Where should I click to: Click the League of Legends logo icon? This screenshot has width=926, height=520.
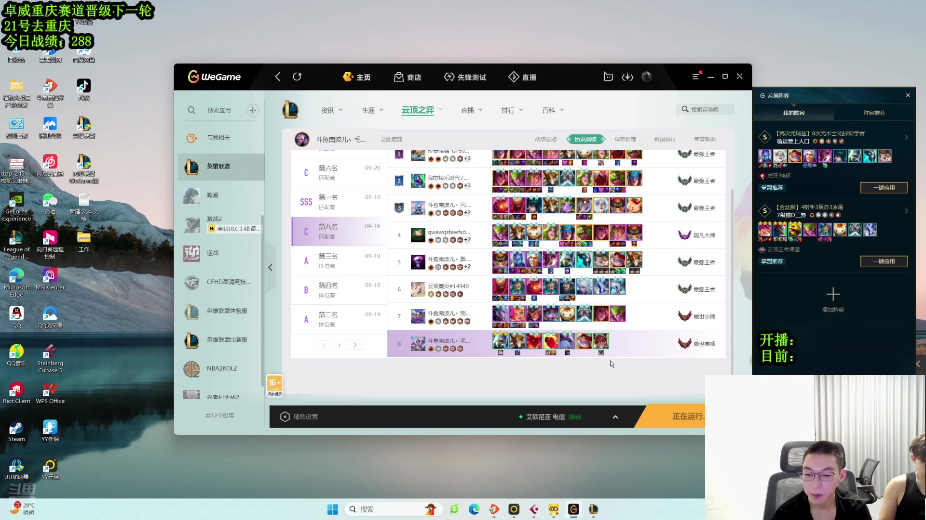(290, 110)
